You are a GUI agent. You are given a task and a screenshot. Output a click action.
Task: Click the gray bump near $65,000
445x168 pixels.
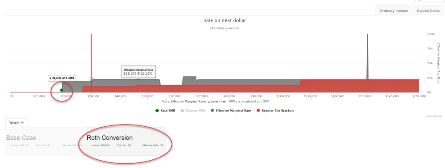pyautogui.click(x=189, y=80)
